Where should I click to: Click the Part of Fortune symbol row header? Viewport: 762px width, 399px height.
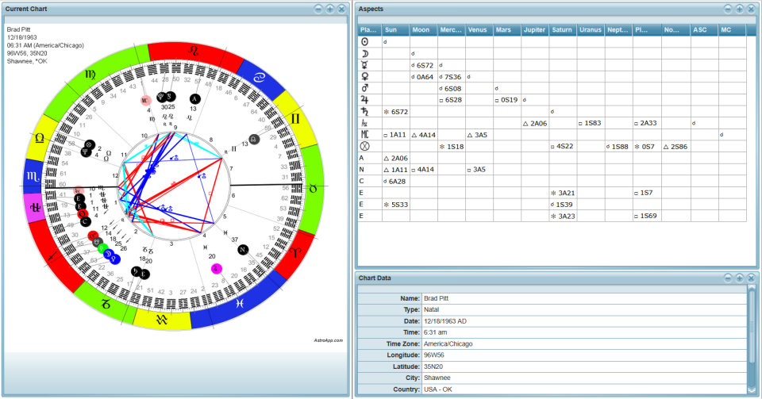coord(365,146)
